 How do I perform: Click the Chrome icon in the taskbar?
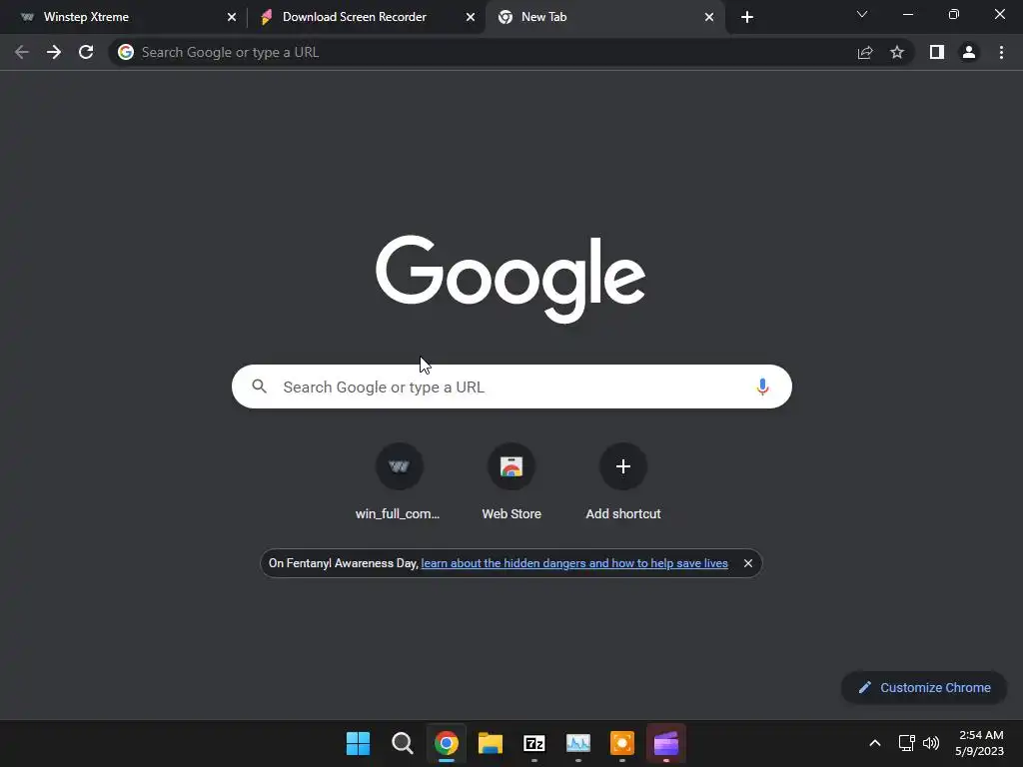(x=447, y=743)
